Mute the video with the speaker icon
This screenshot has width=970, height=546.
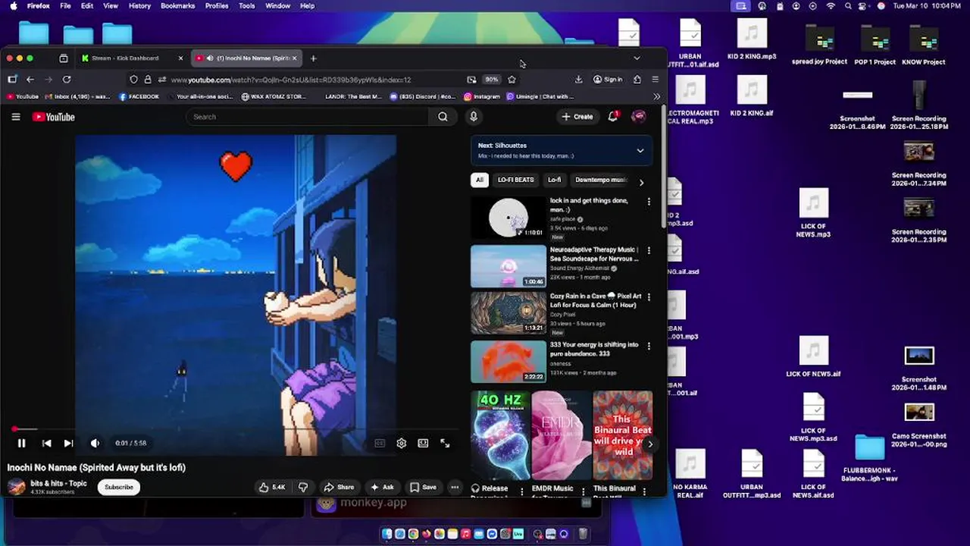click(x=95, y=444)
